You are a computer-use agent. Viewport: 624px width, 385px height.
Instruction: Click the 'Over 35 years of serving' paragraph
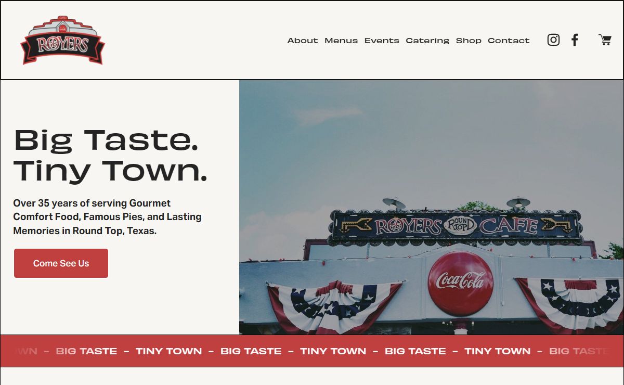click(x=108, y=217)
